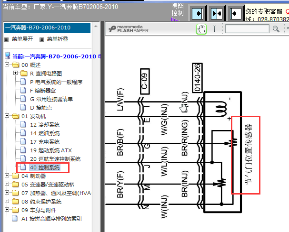Click the 0140-26 component label in diagram

coord(198,78)
